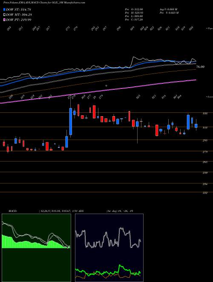Click the 279 price axis label

205,152
